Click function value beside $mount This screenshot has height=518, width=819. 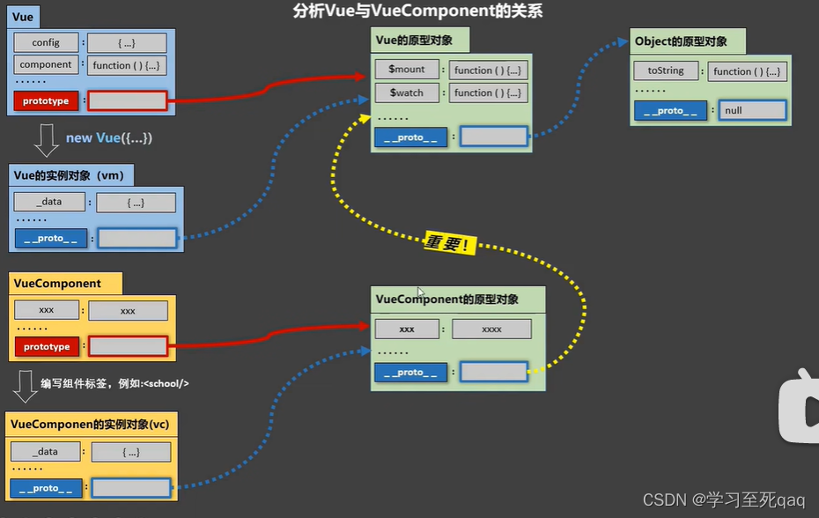[x=488, y=70]
